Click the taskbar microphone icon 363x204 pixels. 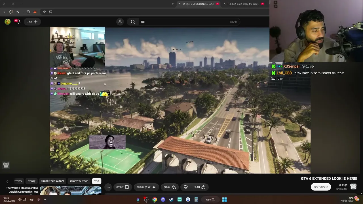pos(39,199)
